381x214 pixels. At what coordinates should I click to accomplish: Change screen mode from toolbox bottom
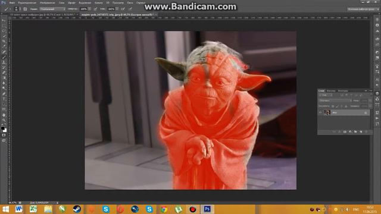coord(4,140)
